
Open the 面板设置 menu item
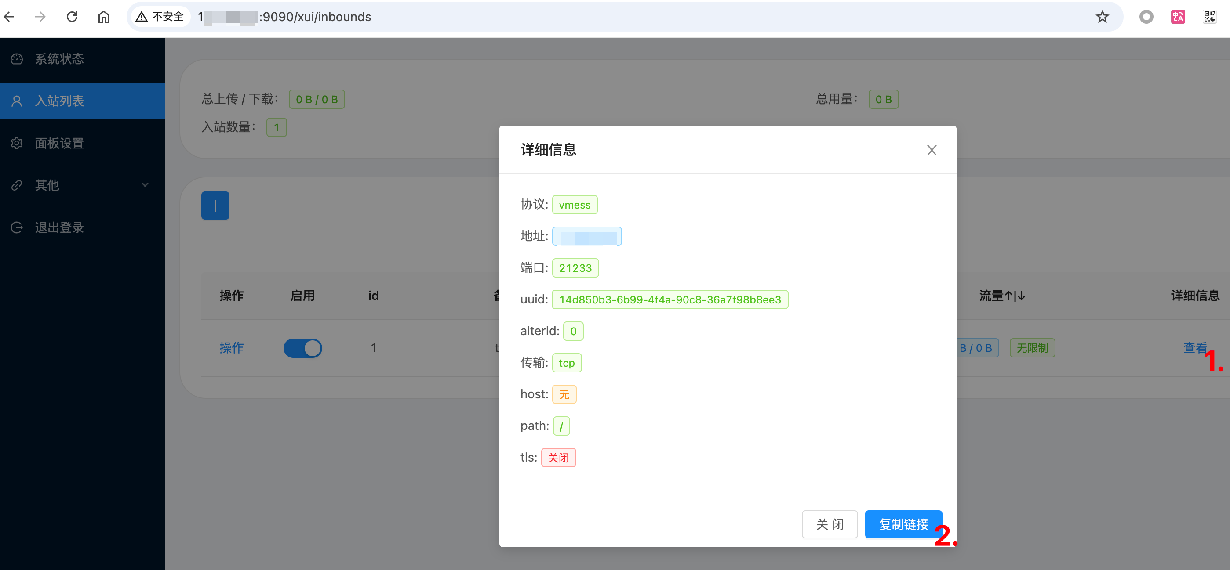point(59,143)
